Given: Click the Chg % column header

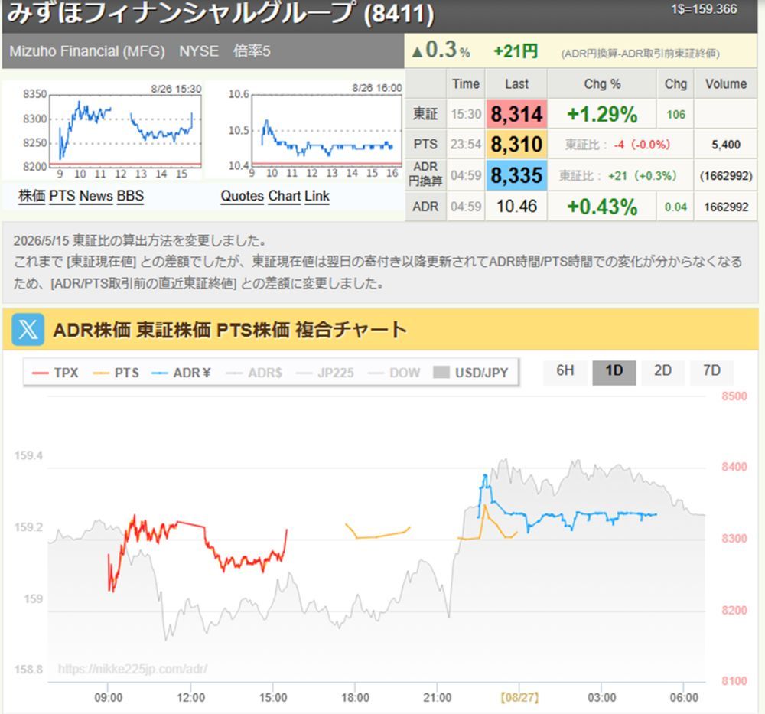Looking at the screenshot, I should 602,84.
